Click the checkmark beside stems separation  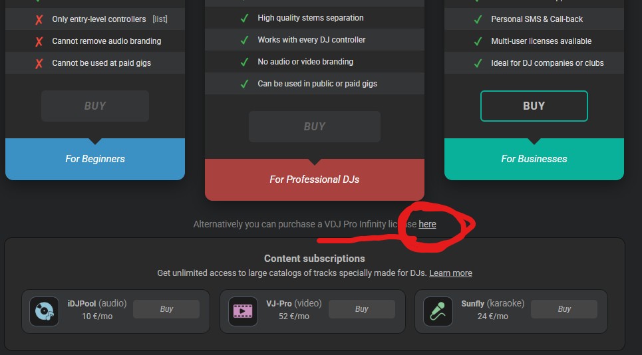[244, 18]
